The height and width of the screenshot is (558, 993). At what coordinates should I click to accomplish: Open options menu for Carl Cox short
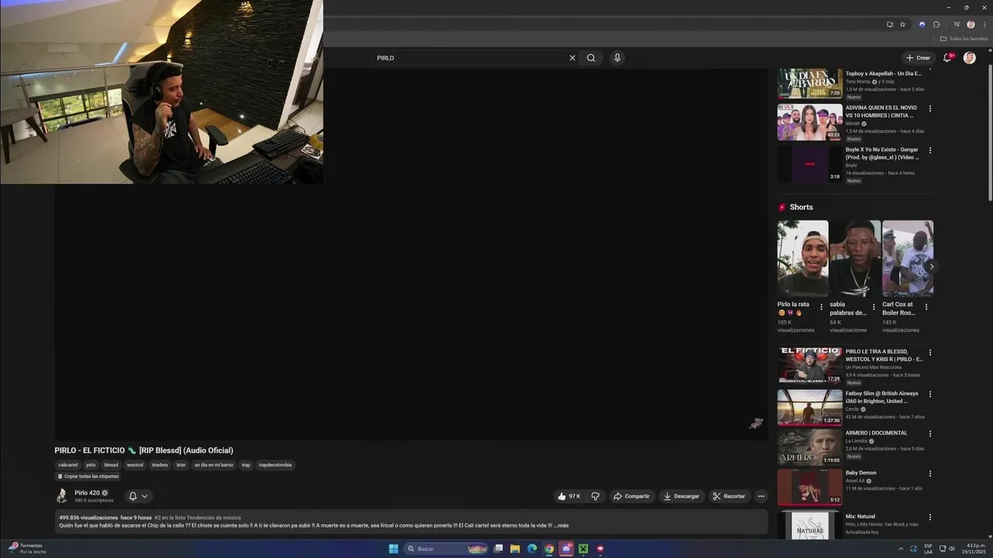pos(926,307)
